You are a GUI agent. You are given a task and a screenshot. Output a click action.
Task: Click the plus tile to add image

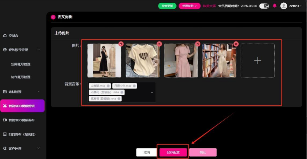coord(257,61)
